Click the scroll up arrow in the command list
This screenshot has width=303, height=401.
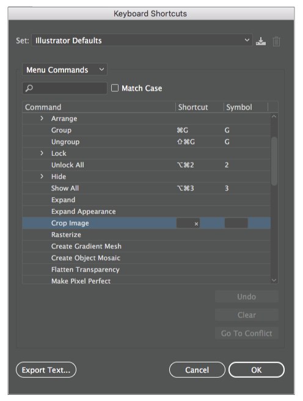[274, 116]
